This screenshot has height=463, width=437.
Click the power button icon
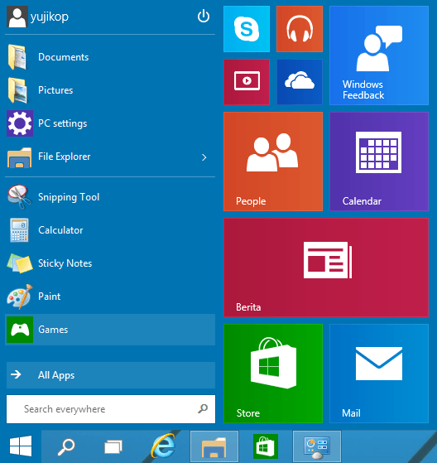pyautogui.click(x=204, y=17)
